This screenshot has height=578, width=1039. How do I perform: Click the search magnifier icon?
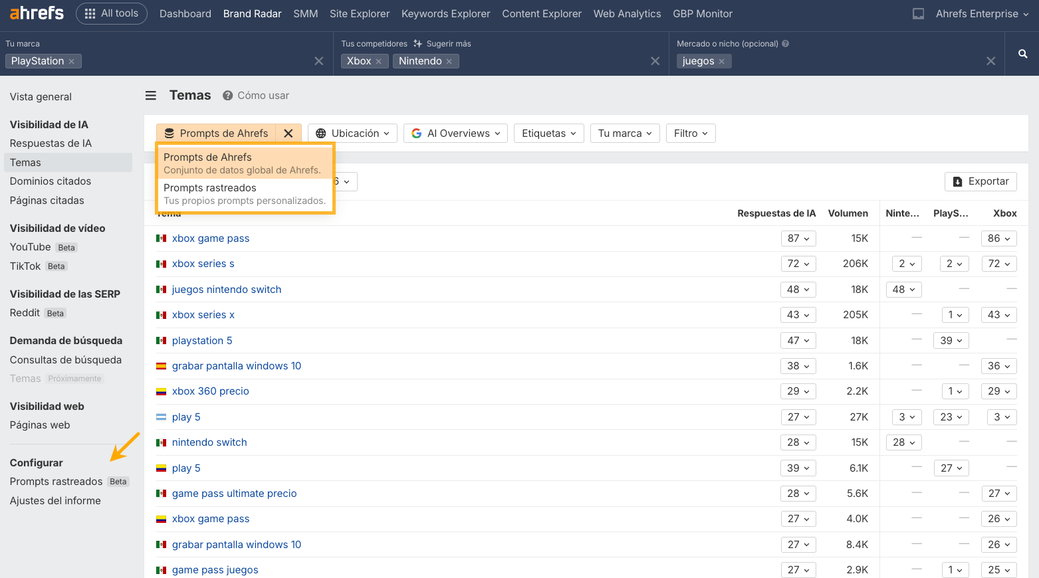tap(1022, 54)
